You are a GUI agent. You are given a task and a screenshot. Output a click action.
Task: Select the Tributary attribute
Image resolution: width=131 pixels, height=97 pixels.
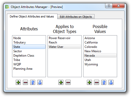click(x=29, y=42)
